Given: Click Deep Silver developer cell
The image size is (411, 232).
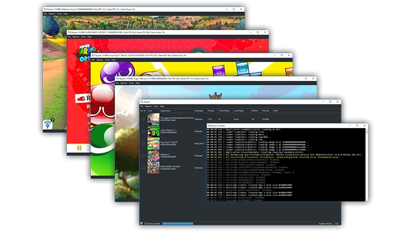Looking at the screenshot, I should [x=199, y=143].
